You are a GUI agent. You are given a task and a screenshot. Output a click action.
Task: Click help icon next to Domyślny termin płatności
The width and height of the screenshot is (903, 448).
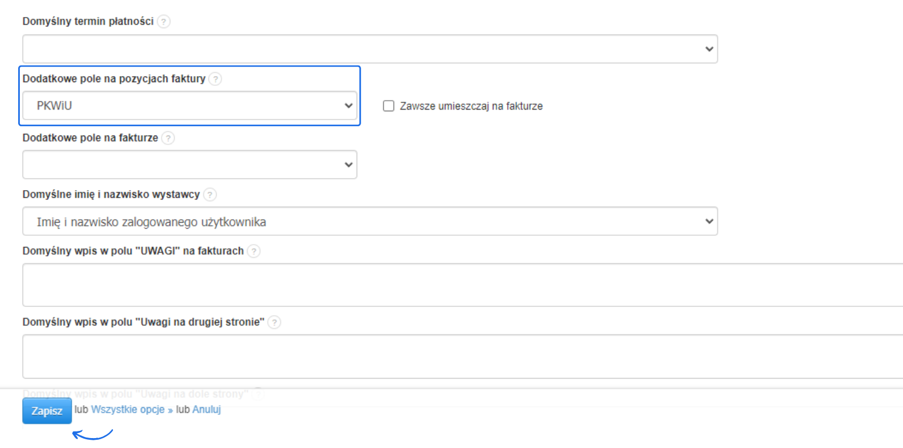click(164, 21)
